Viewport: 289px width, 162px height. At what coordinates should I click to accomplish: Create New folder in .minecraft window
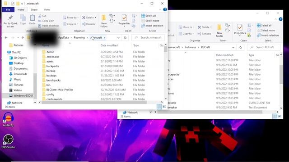click(104, 21)
